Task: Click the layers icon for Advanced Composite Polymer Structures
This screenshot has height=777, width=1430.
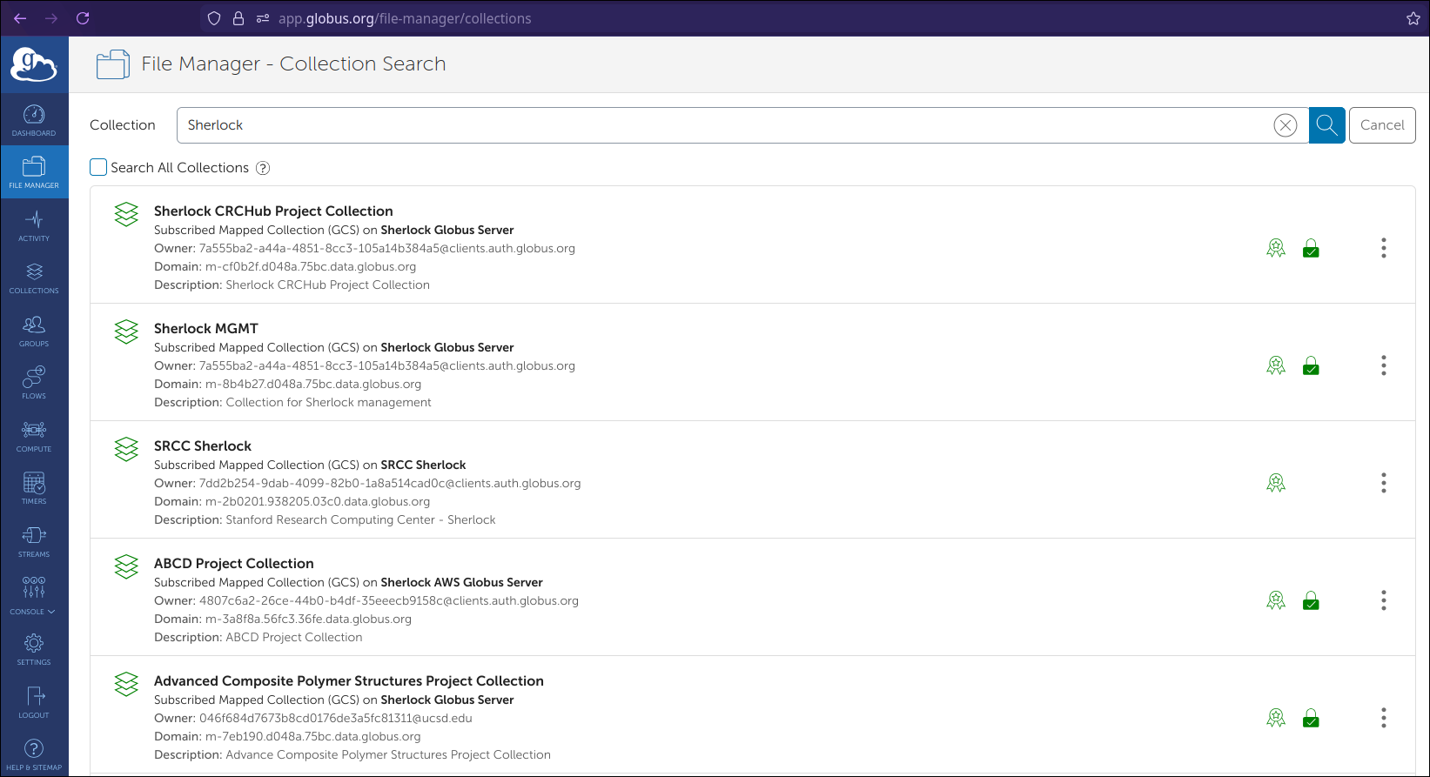Action: [x=126, y=684]
